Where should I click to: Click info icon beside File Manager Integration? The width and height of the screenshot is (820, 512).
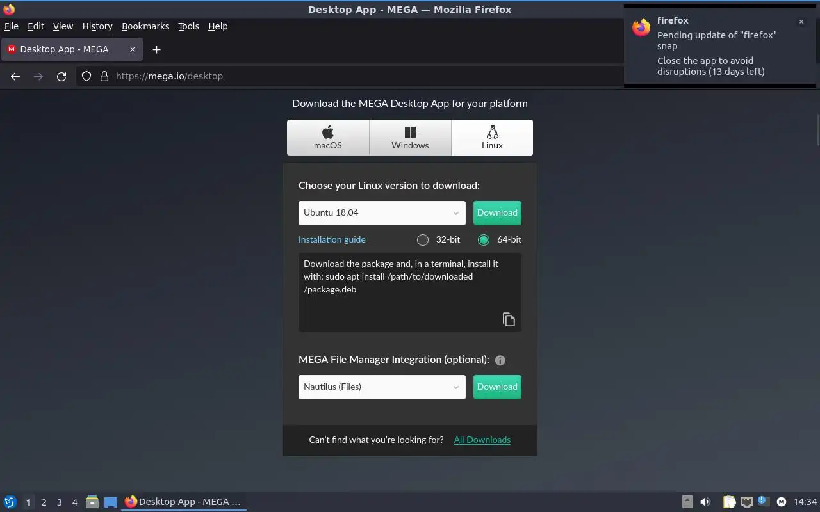(x=500, y=360)
